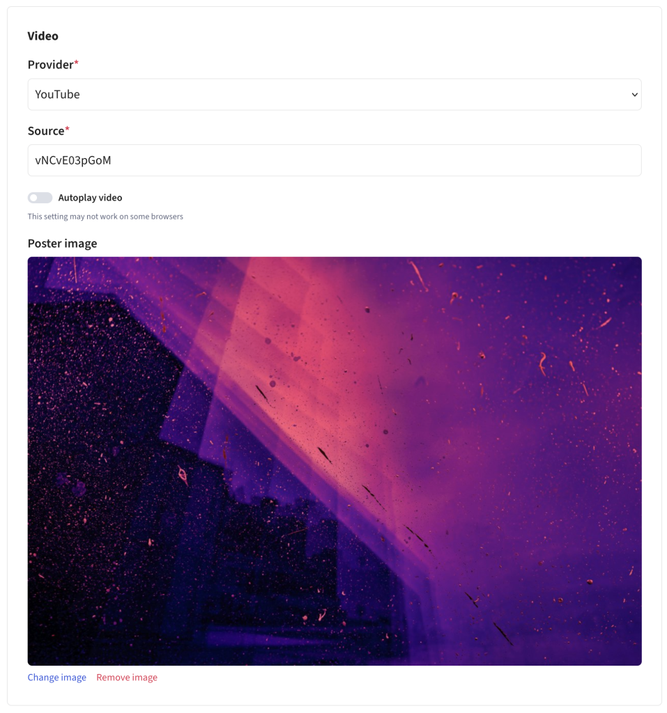Click the Remove image link
667x713 pixels.
127,677
